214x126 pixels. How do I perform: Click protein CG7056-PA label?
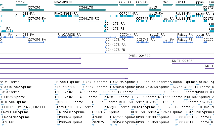(x=37, y=39)
